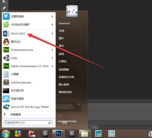This screenshot has height=138, width=152.
Task: Click the search magnifier icon in search box
Action: pyautogui.click(x=50, y=123)
